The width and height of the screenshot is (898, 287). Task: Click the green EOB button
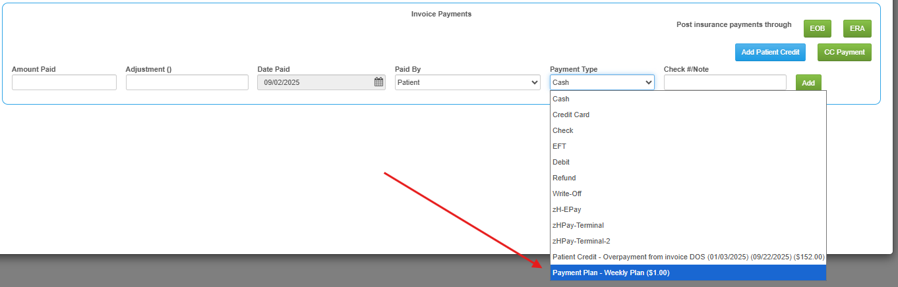pyautogui.click(x=817, y=29)
